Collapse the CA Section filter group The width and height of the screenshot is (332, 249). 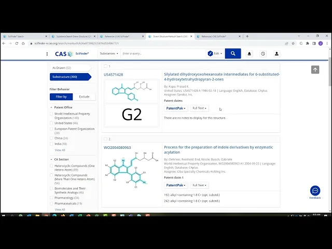click(51, 159)
